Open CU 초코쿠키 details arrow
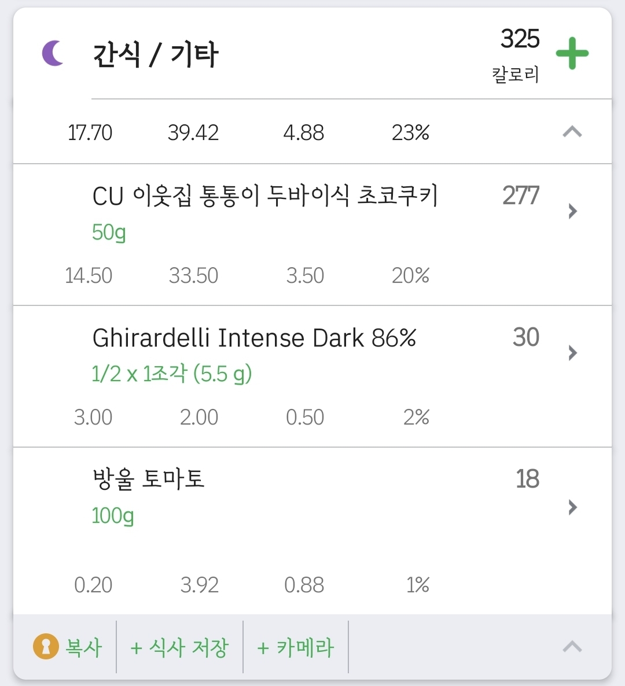The image size is (625, 686). 572,211
